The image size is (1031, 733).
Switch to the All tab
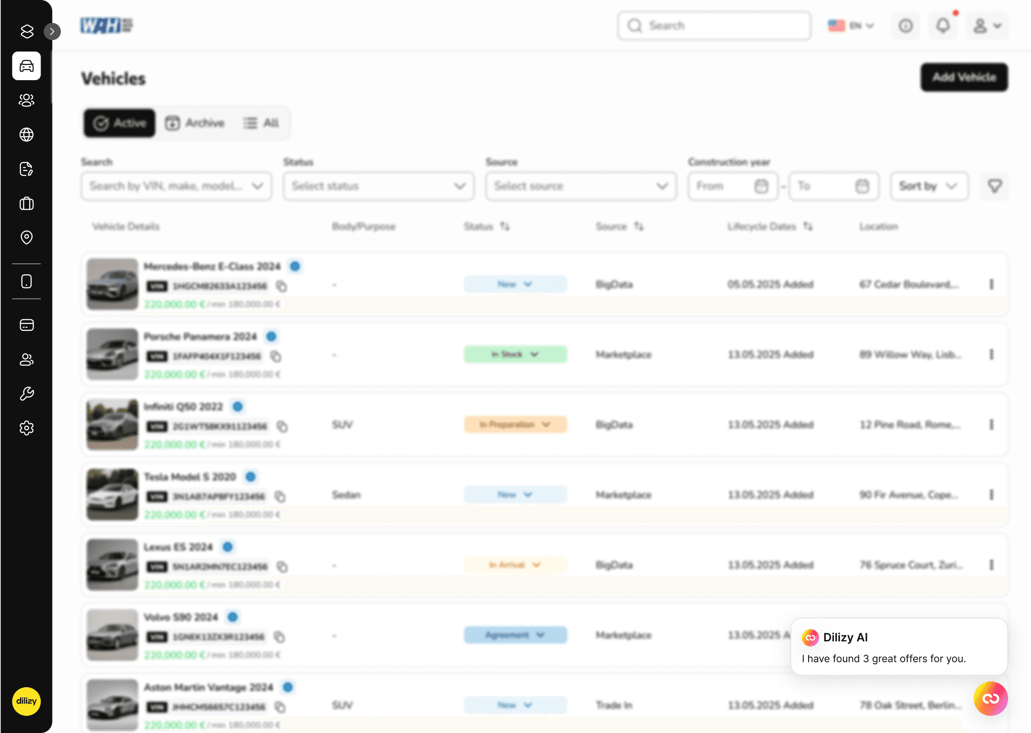[x=261, y=123]
